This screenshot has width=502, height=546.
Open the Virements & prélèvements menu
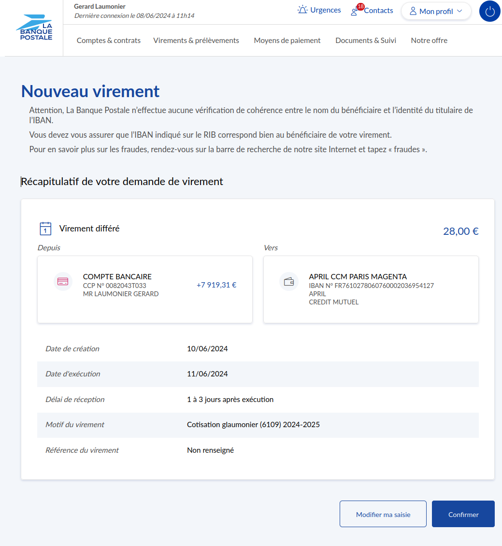[196, 41]
